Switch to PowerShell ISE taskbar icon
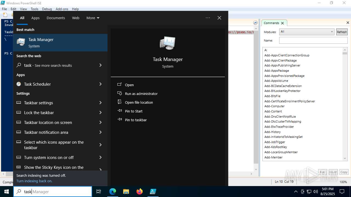The height and width of the screenshot is (197, 351). click(153, 192)
